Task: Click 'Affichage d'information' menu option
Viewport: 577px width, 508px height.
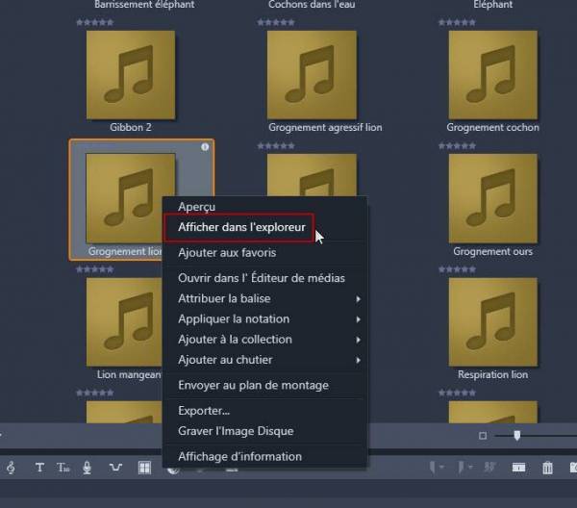Action: pos(239,456)
